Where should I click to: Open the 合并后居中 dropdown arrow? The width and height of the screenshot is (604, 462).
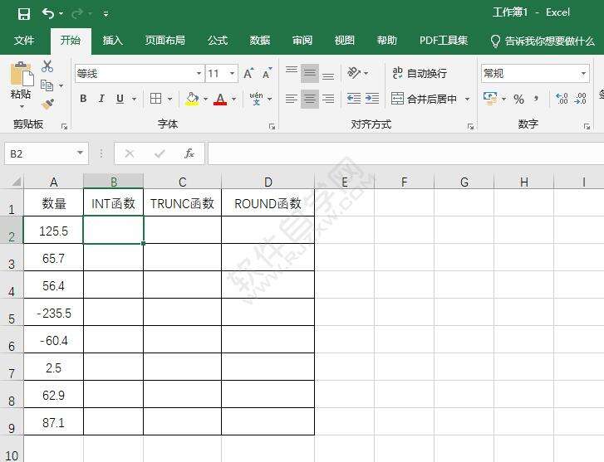[x=467, y=100]
